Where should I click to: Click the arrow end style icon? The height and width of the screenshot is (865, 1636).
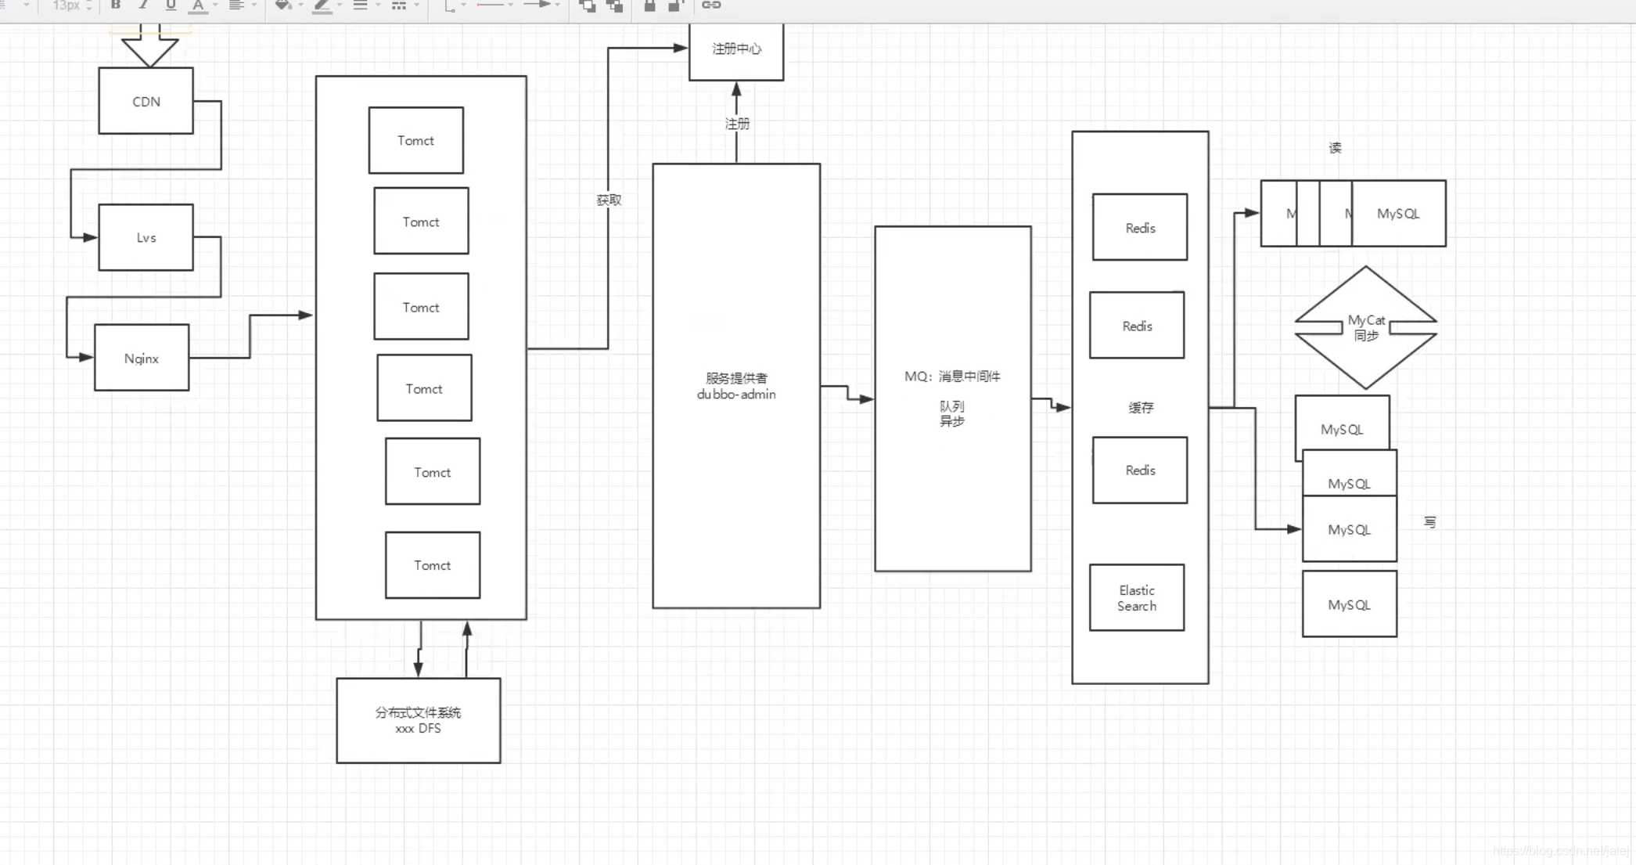(537, 5)
